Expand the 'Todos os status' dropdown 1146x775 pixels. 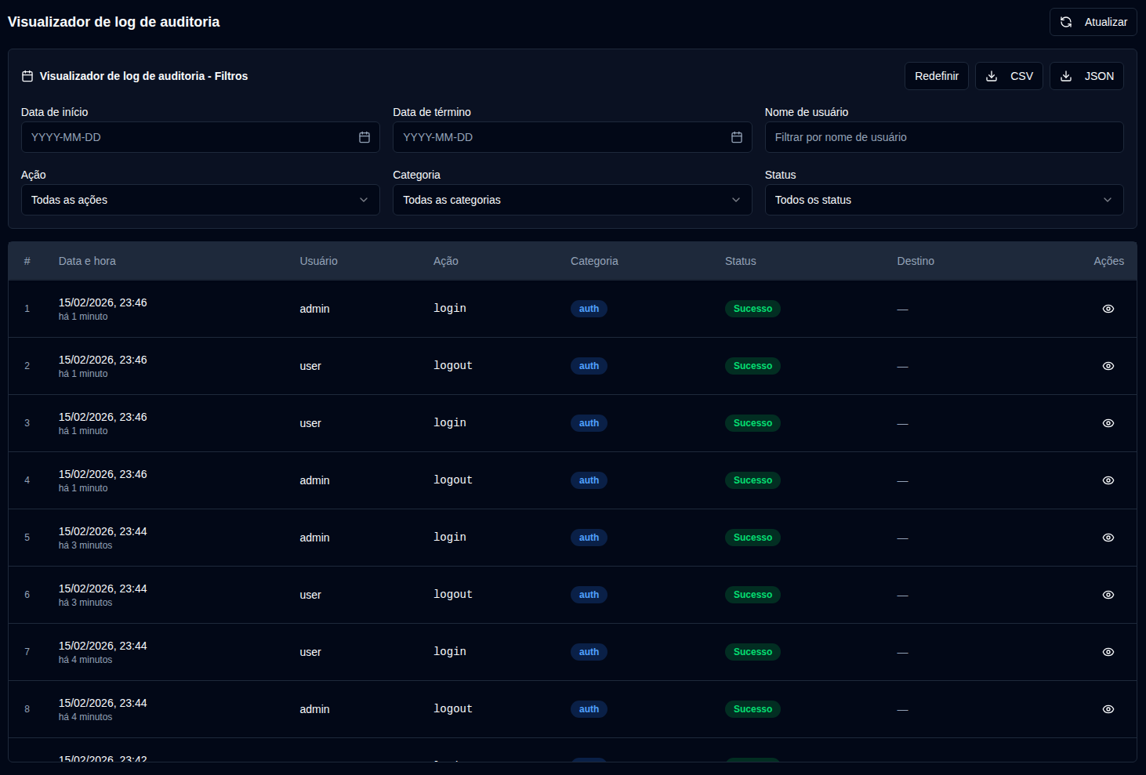[943, 200]
